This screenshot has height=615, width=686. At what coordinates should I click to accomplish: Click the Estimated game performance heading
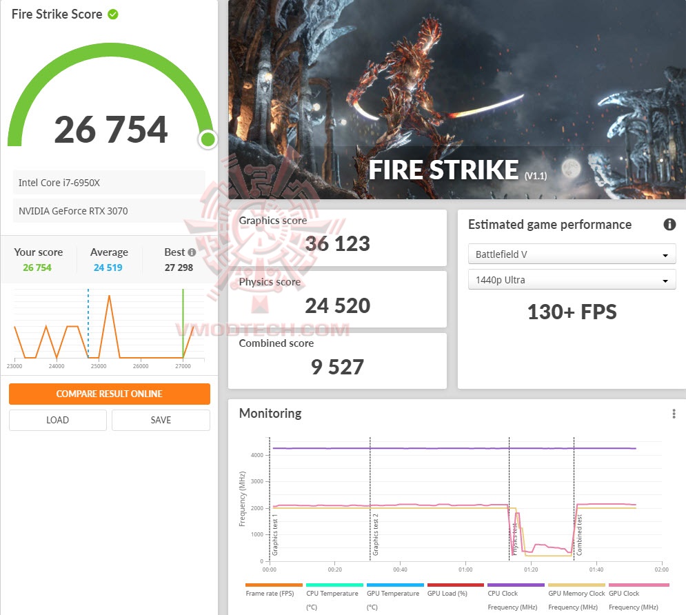click(550, 224)
